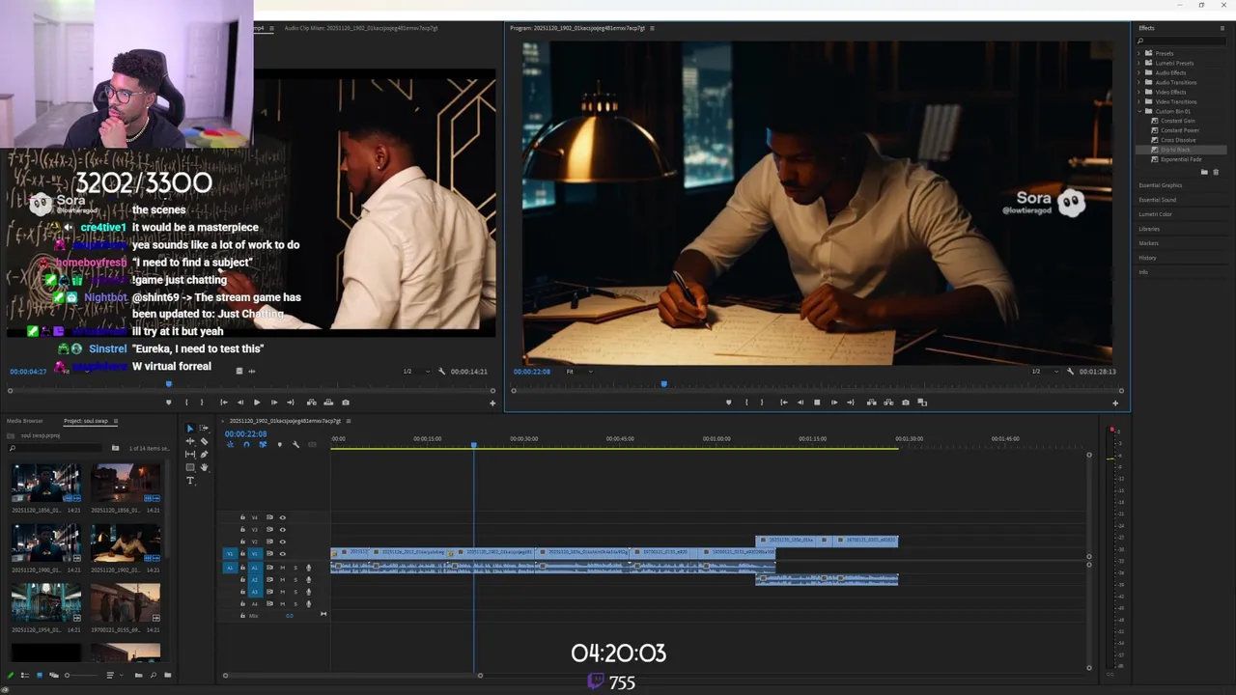The image size is (1236, 695).
Task: Mark In in Program Monitor
Action: [x=746, y=403]
